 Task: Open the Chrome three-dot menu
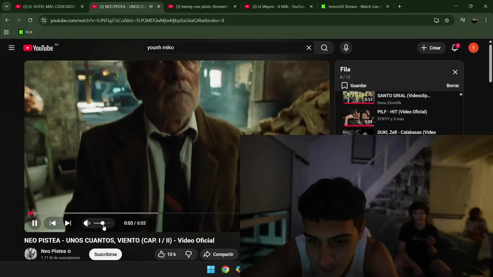pos(486,20)
